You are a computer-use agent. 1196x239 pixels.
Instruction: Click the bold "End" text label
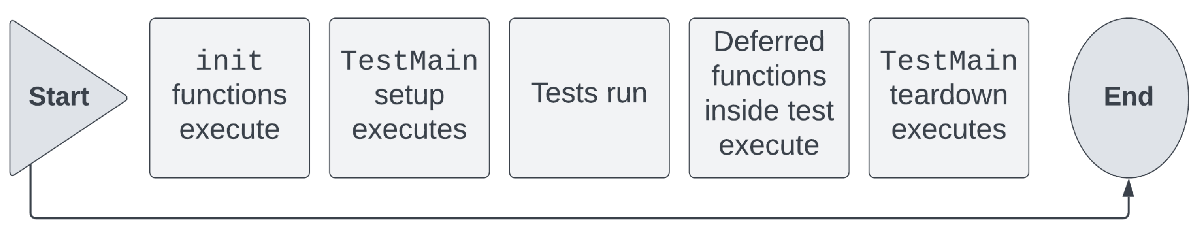coord(1128,97)
